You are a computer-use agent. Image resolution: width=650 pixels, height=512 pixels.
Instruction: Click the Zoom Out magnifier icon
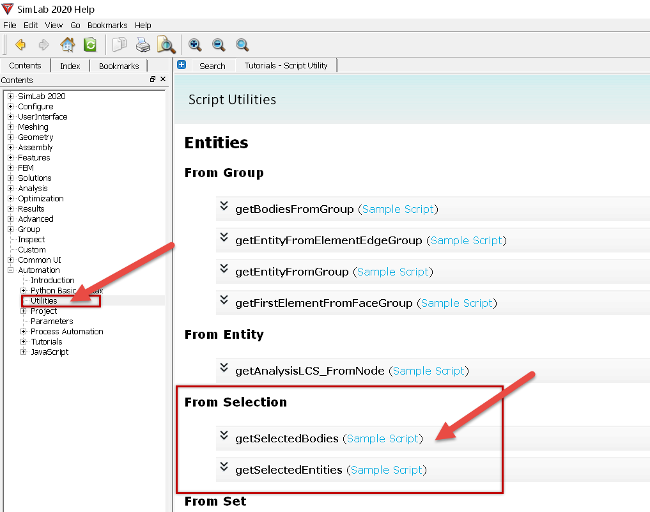coord(219,45)
